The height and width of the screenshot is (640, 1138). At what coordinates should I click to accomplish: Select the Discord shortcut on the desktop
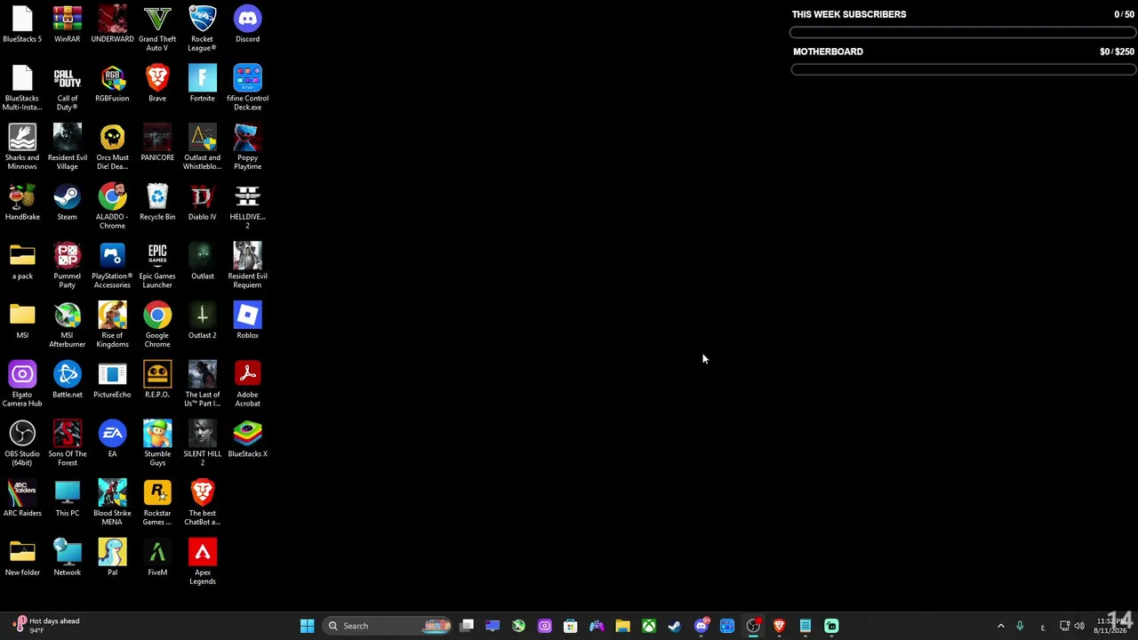click(247, 24)
